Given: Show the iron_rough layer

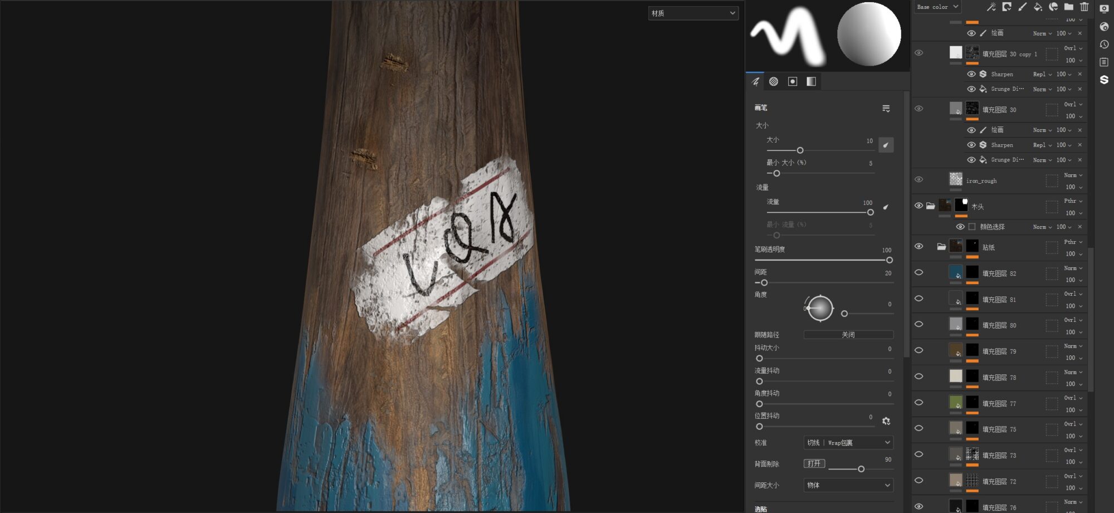Looking at the screenshot, I should [x=918, y=179].
